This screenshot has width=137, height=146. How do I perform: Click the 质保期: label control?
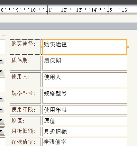[25, 63]
